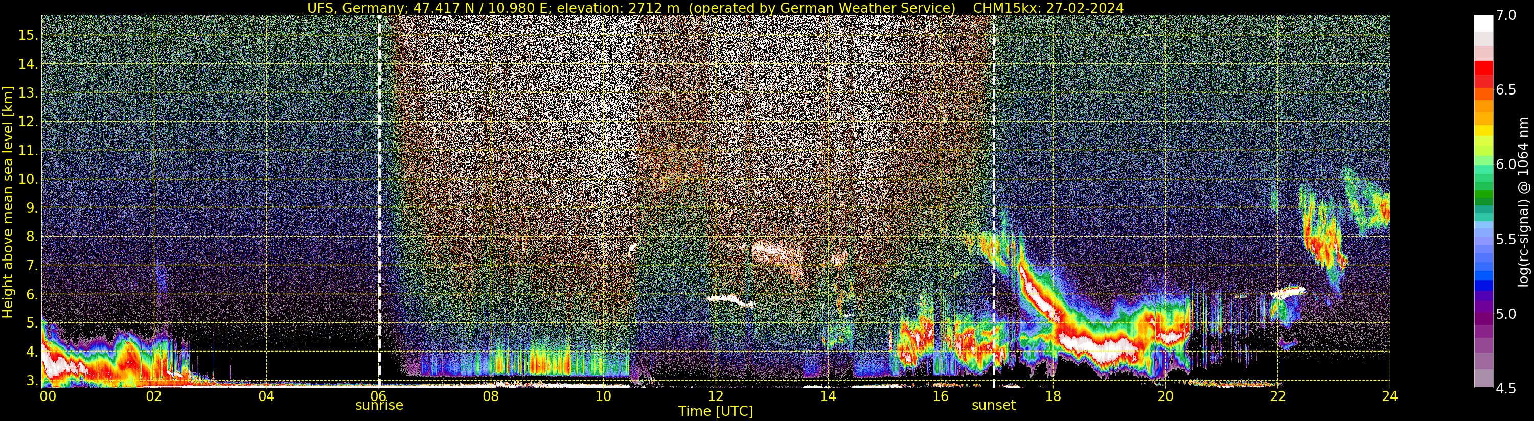
Task: Click the '11.' height axis tick label
Action: [28, 151]
